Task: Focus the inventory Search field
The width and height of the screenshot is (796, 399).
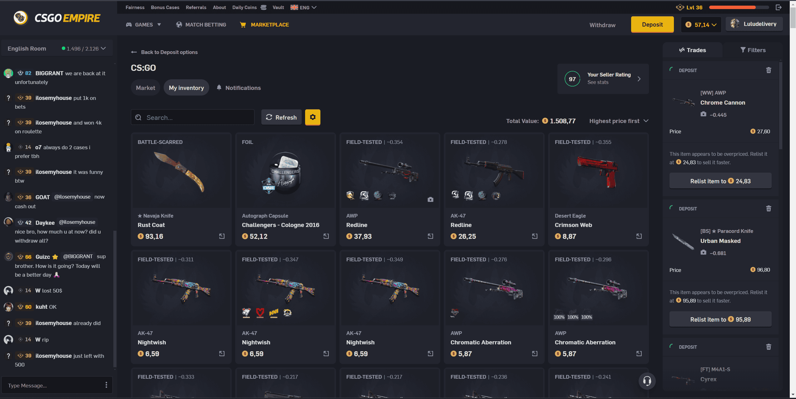Action: pyautogui.click(x=192, y=117)
